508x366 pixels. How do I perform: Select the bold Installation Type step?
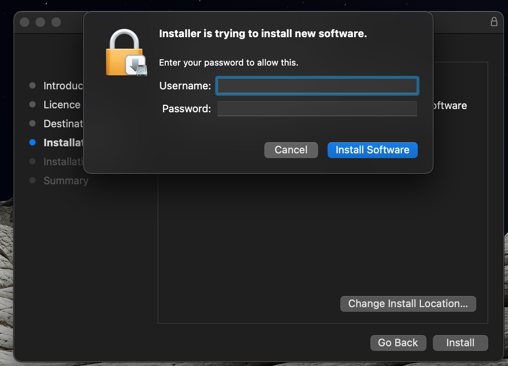(63, 143)
